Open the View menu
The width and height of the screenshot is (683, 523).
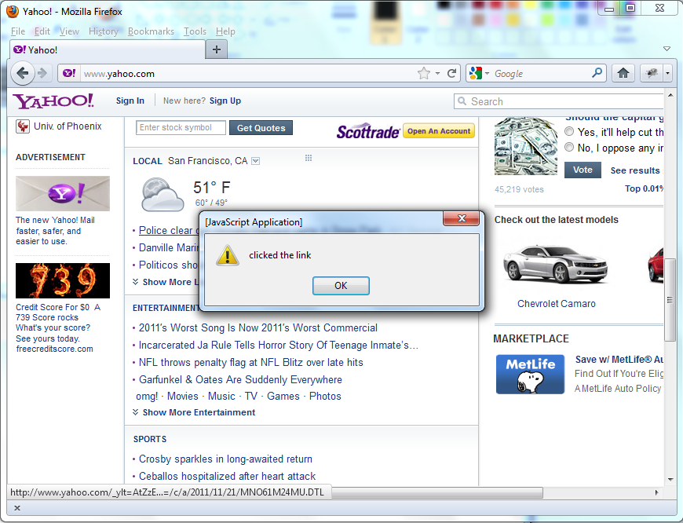pyautogui.click(x=69, y=31)
